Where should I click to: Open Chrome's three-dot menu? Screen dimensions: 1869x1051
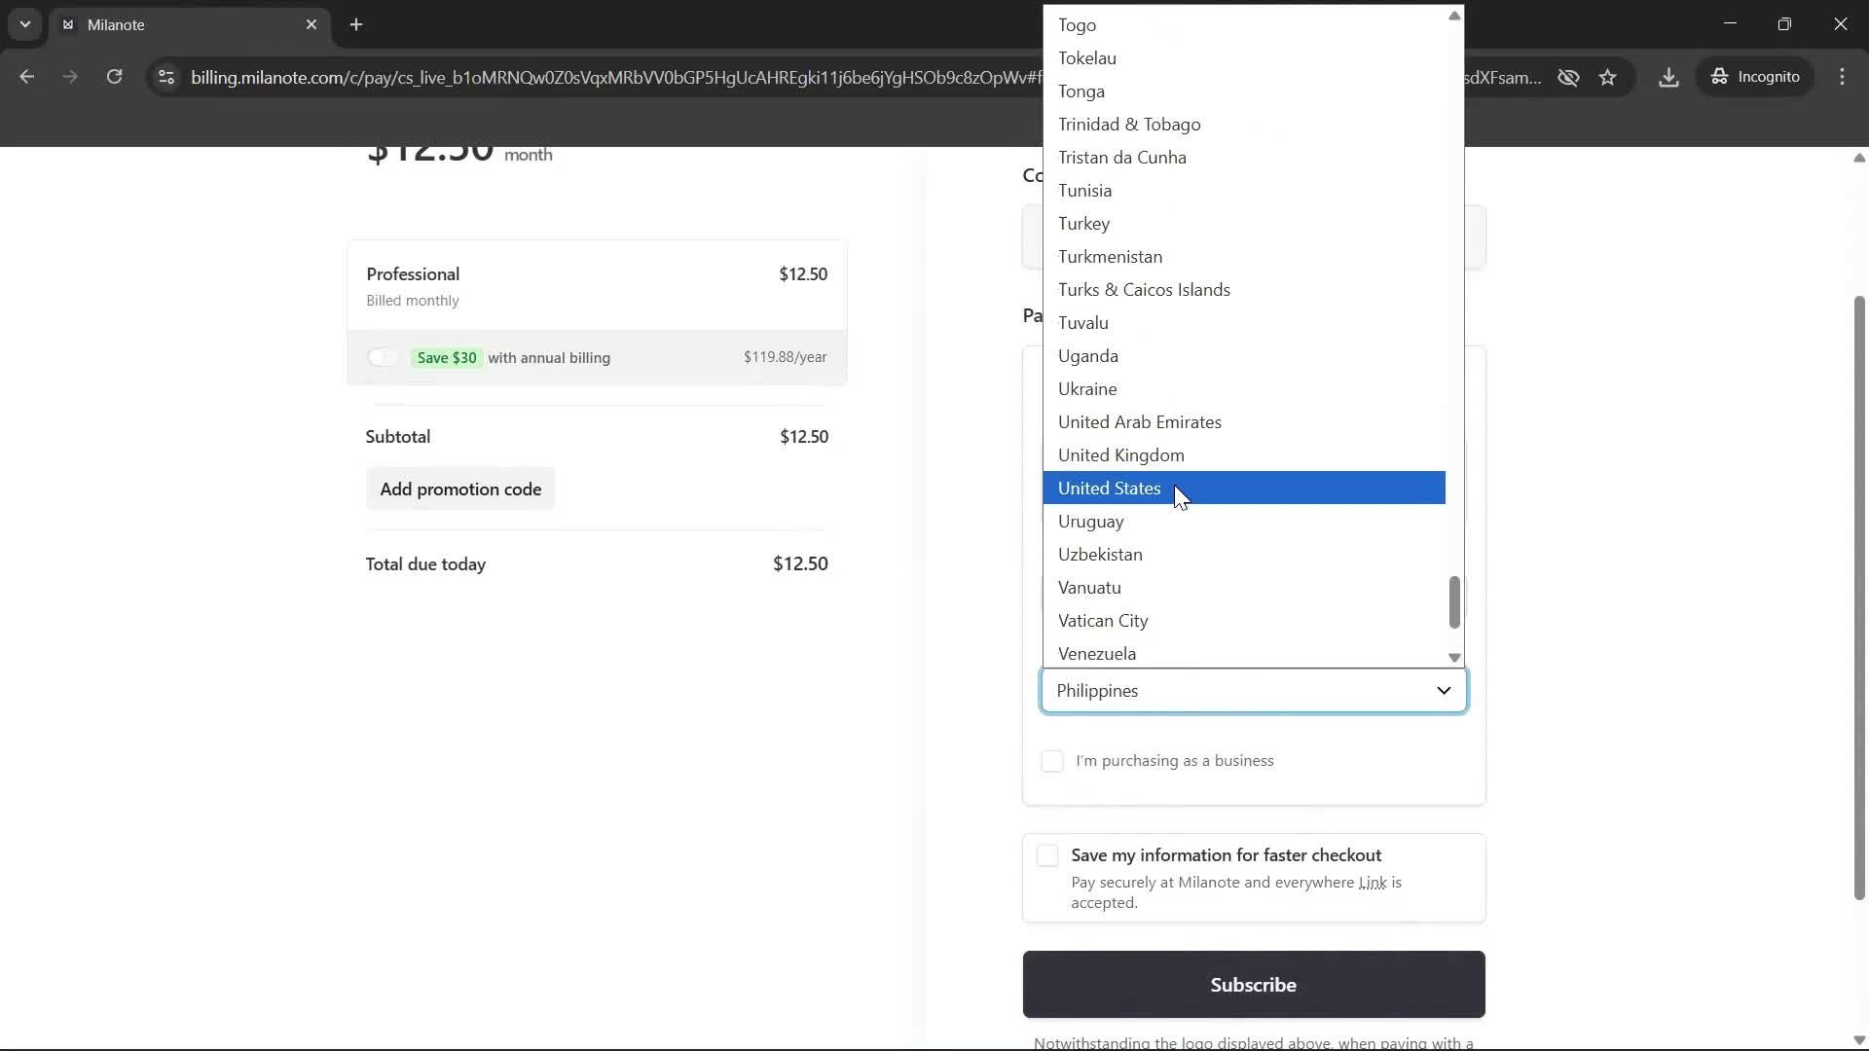point(1843,77)
